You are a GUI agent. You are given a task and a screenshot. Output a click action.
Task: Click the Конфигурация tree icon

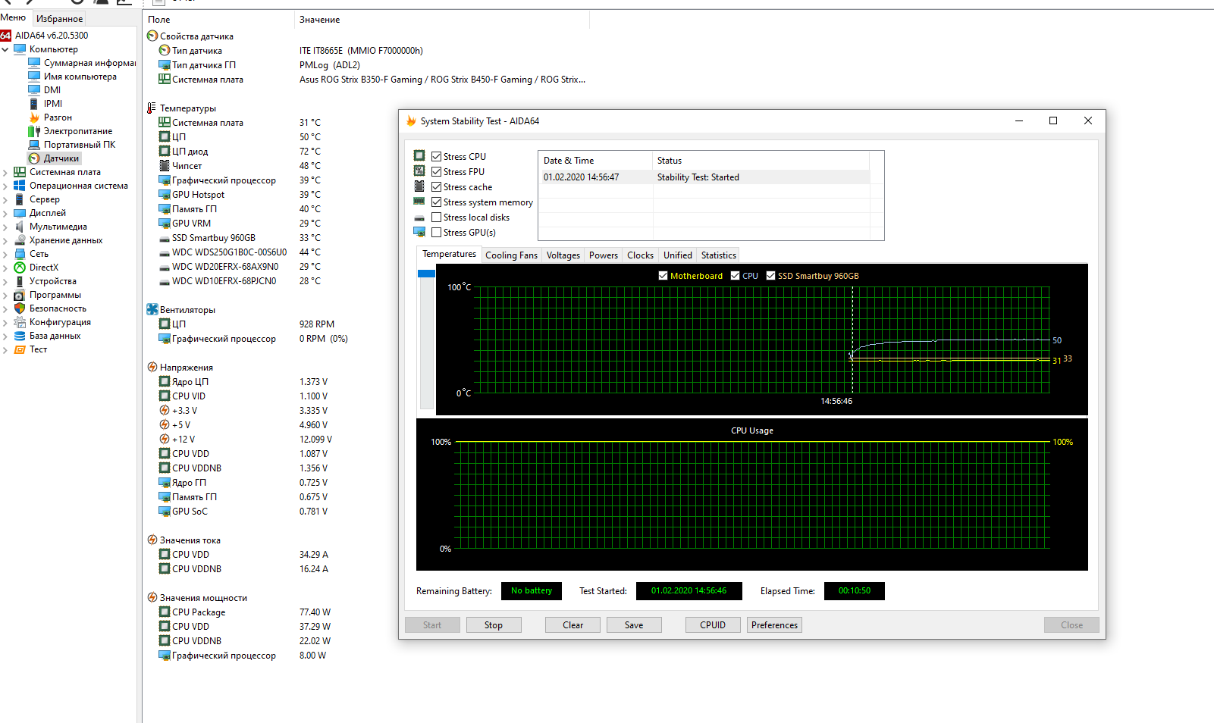pos(20,322)
